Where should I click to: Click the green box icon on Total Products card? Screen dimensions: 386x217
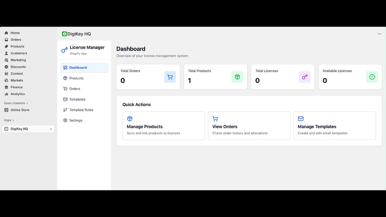[237, 77]
